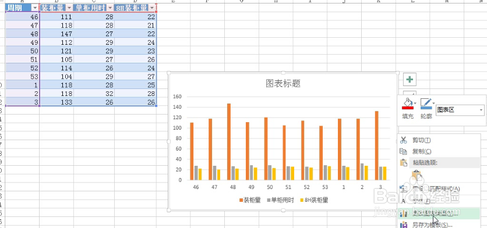Image resolution: width=487 pixels, height=228 pixels.
Task: Open the 装柜量 column filter dropdown
Action: [69, 8]
